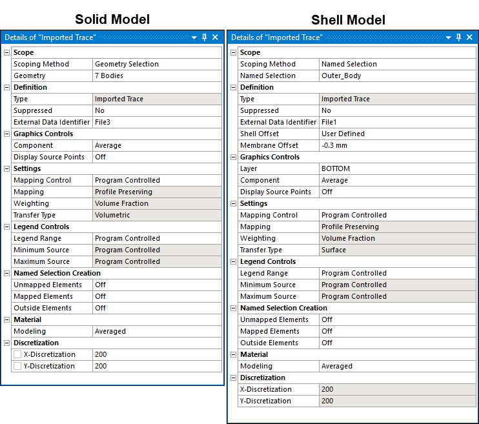Edit Y-Discretization 200 in Solid Model
The width and height of the screenshot is (479, 424).
pyautogui.click(x=157, y=366)
